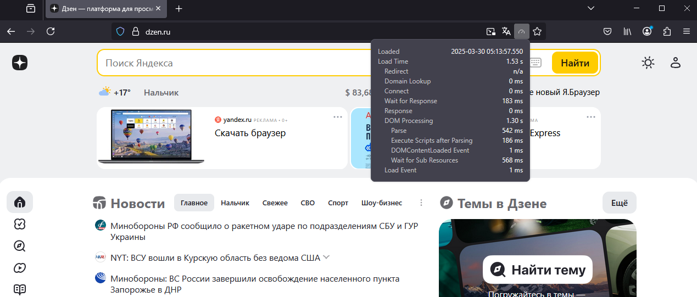This screenshot has height=297, width=697.
Task: Open the Library bookmarks icon
Action: pyautogui.click(x=627, y=32)
